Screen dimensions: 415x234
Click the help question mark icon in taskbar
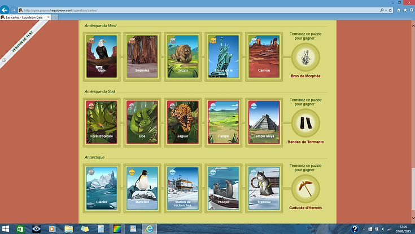tap(355, 229)
